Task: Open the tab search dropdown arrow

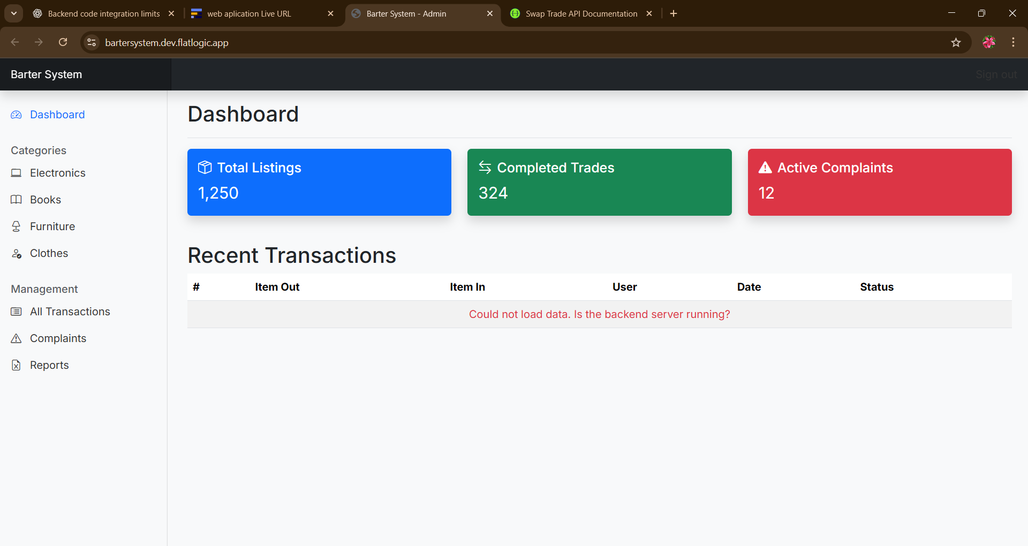Action: 14,13
